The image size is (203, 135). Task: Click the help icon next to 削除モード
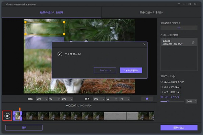[x=174, y=76]
